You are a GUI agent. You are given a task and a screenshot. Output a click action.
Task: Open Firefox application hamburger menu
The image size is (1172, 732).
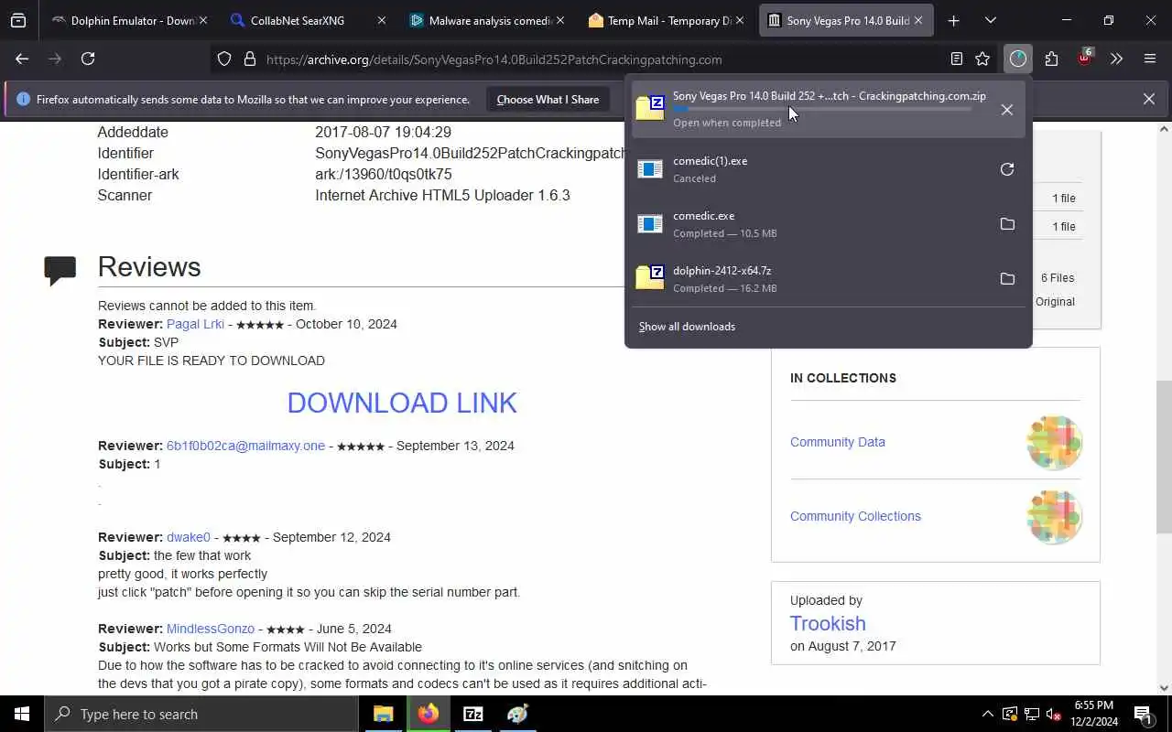pos(1150,59)
